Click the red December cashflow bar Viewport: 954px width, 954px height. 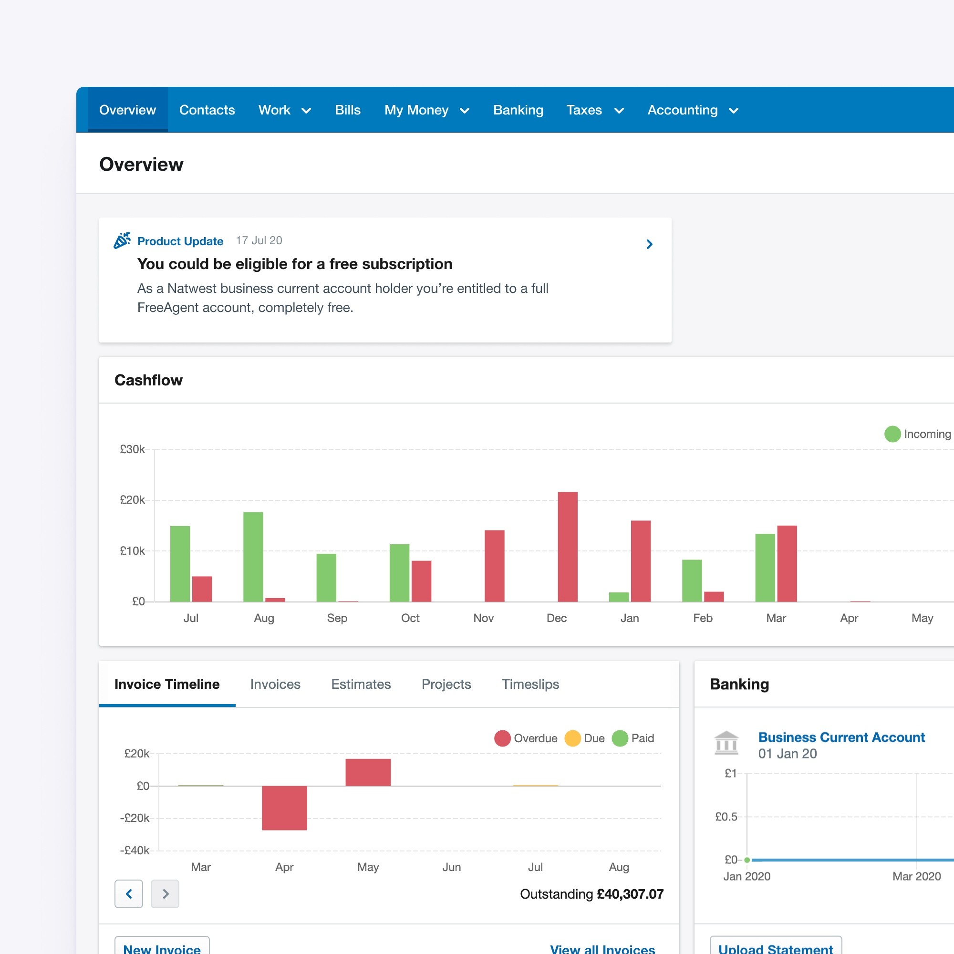pos(567,547)
